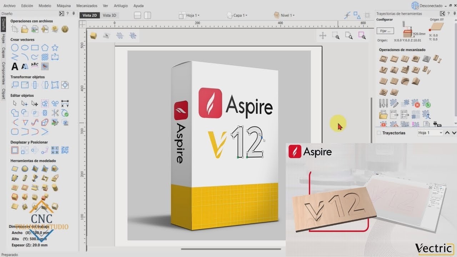Viewport: 457px width, 257px height.
Task: Click the 3D model cube view icon
Action: pyautogui.click(x=94, y=35)
